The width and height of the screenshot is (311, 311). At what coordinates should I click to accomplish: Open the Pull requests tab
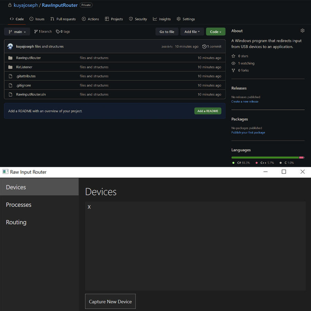pyautogui.click(x=63, y=19)
